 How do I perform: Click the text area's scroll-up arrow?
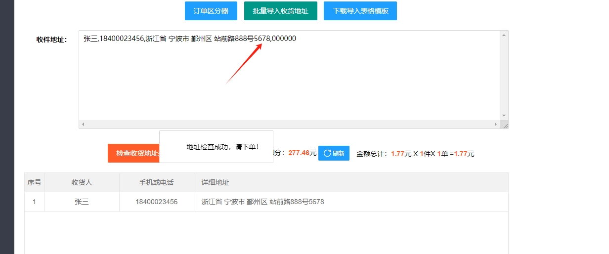pyautogui.click(x=504, y=35)
